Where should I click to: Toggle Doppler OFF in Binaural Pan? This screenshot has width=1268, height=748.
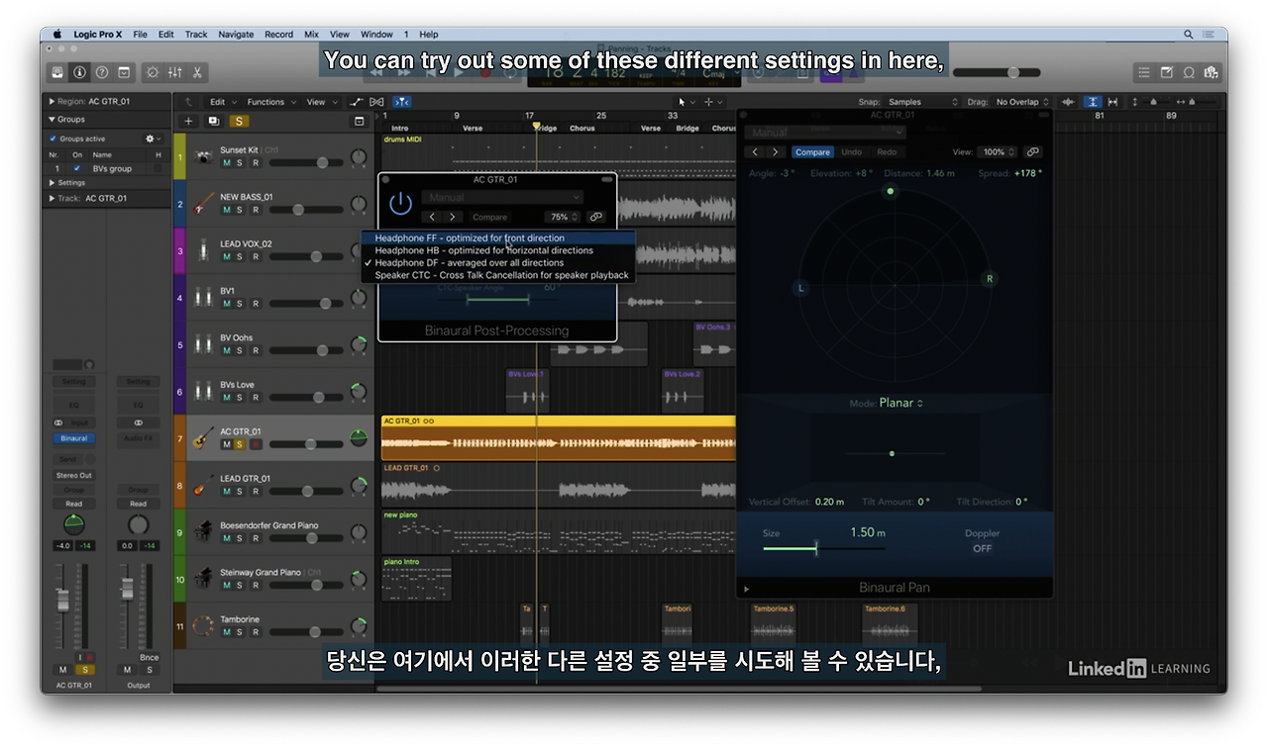point(982,548)
